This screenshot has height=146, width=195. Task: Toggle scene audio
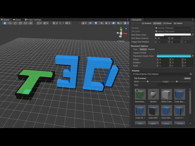tap(101, 23)
